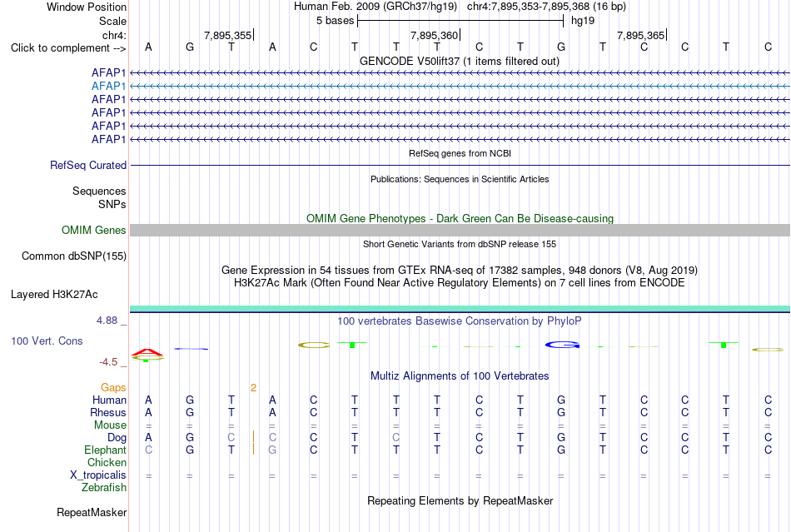
Task: Click the RepeatMasker track label
Action: pyautogui.click(x=92, y=513)
